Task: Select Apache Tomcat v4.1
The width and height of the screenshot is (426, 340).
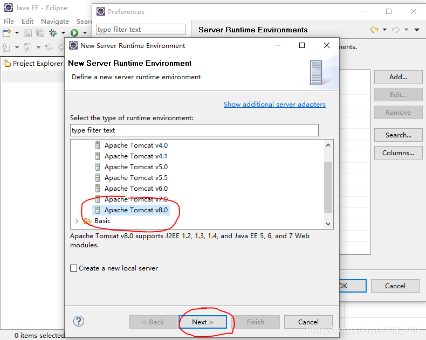Action: coord(136,156)
